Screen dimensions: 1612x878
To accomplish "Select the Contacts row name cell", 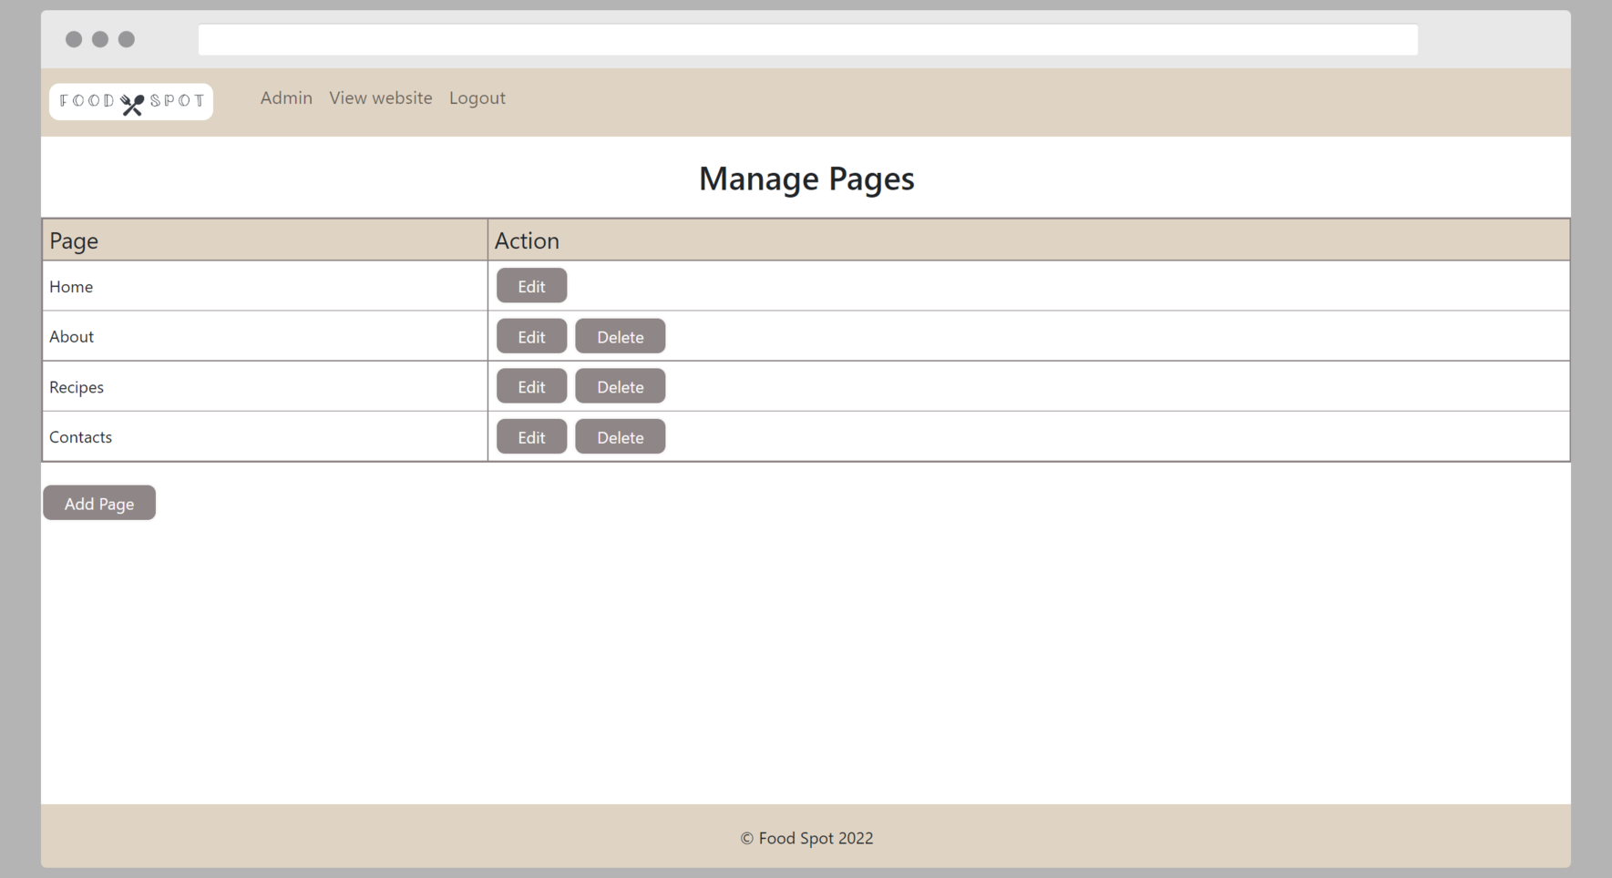I will [80, 437].
